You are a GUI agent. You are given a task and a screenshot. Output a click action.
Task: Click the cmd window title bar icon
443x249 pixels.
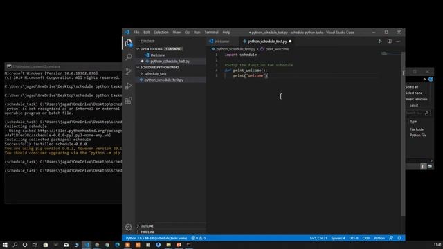9,66
